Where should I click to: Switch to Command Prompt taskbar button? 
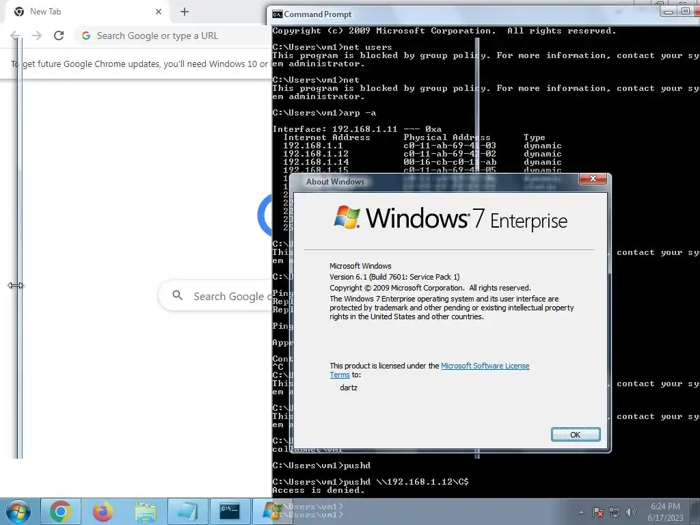(230, 511)
